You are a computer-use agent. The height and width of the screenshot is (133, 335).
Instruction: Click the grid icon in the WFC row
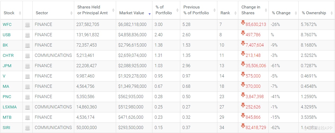pos(27,25)
